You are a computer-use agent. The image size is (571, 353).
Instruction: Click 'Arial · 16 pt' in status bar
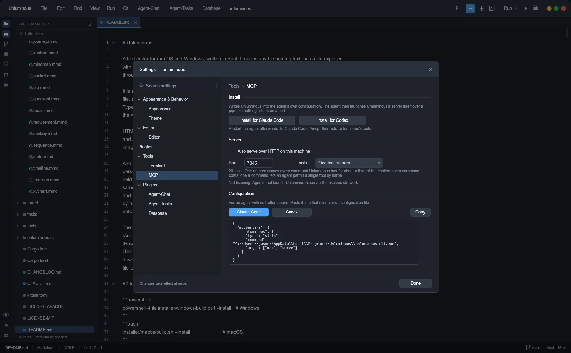(x=556, y=348)
